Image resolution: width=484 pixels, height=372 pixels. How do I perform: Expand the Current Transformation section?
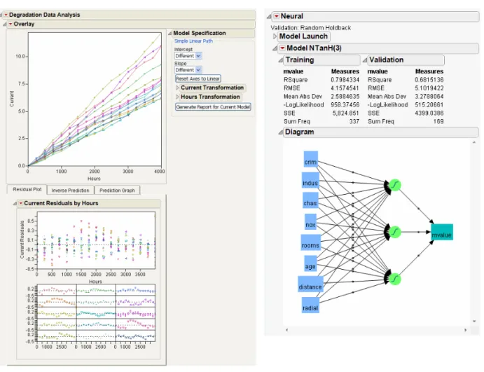[x=177, y=88]
